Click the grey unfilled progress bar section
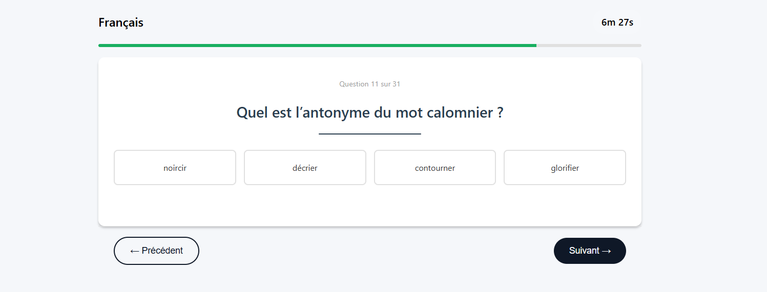The height and width of the screenshot is (292, 767). pyautogui.click(x=589, y=46)
